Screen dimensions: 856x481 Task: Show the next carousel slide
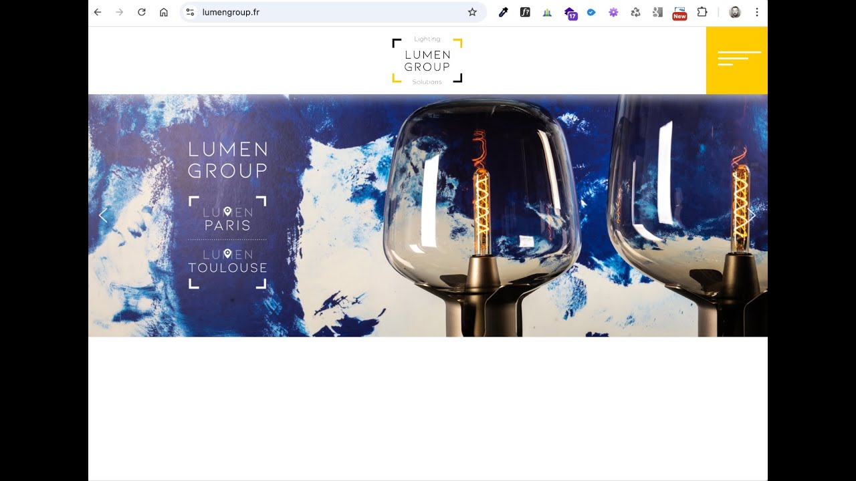point(752,215)
